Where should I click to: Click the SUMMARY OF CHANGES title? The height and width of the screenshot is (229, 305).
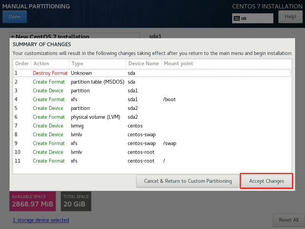(42, 44)
